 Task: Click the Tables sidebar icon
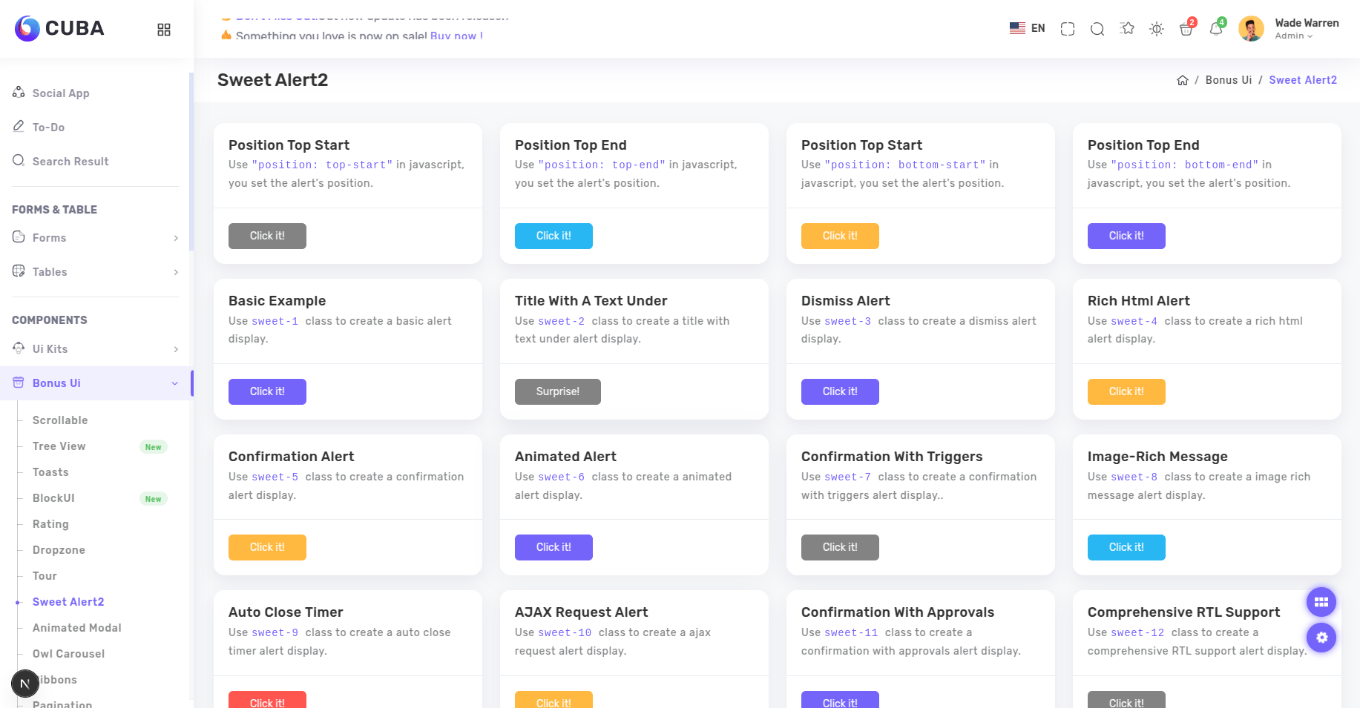[x=19, y=271]
